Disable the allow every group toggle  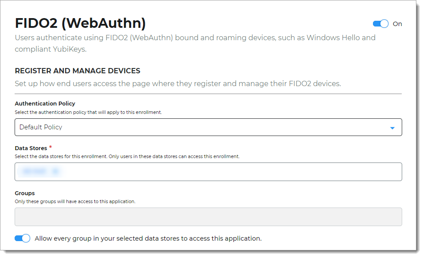[22, 238]
